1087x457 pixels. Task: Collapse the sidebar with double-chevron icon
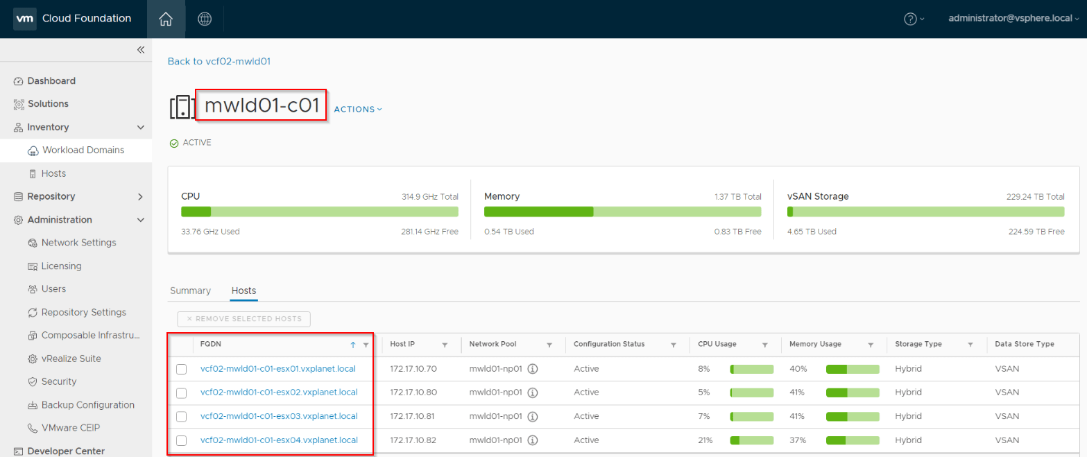140,50
